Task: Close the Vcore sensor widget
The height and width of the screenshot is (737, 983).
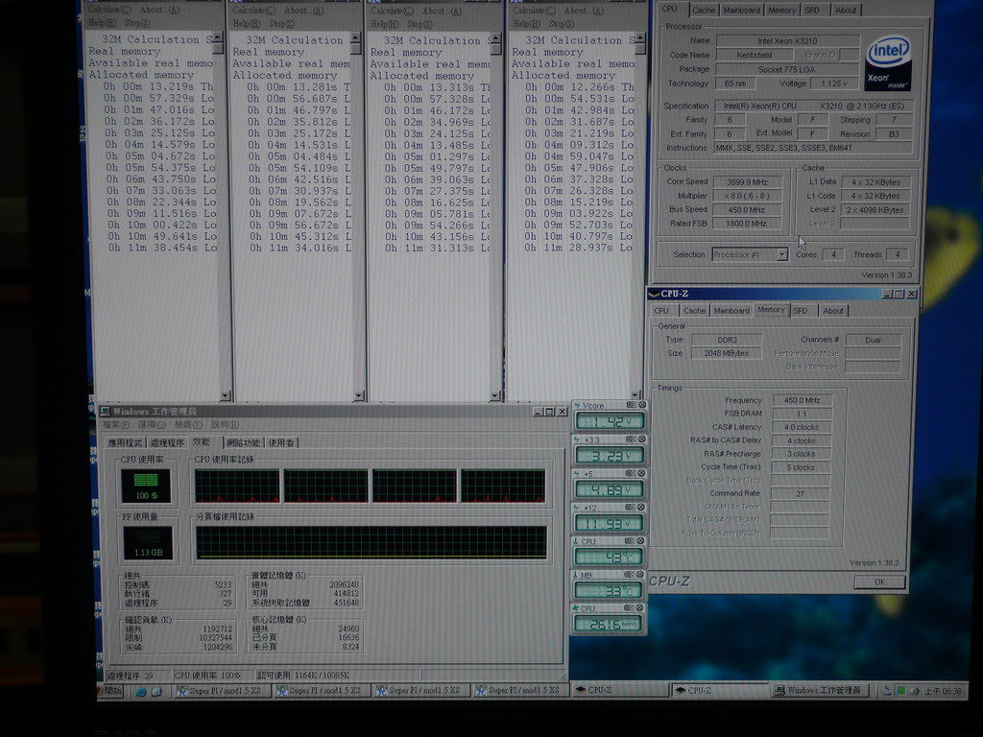Action: (x=642, y=405)
